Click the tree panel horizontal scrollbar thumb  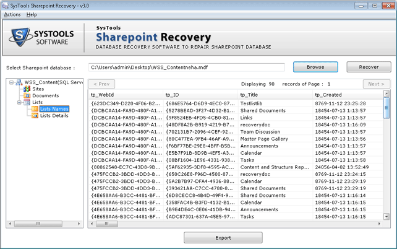click(x=38, y=224)
